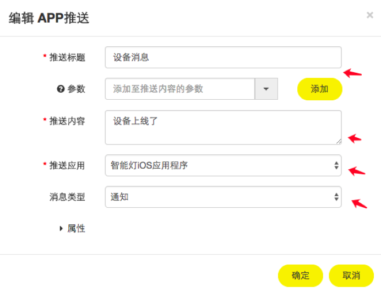Cancel editing with the 取消 button
Screen dimensions: 381x296
coord(351,276)
